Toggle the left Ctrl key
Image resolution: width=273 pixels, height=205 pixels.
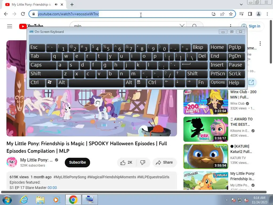coord(37,83)
